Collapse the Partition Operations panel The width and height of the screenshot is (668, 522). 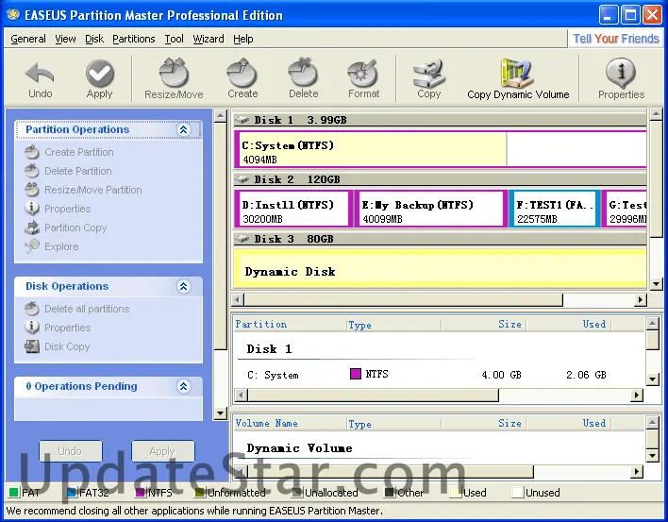[184, 130]
